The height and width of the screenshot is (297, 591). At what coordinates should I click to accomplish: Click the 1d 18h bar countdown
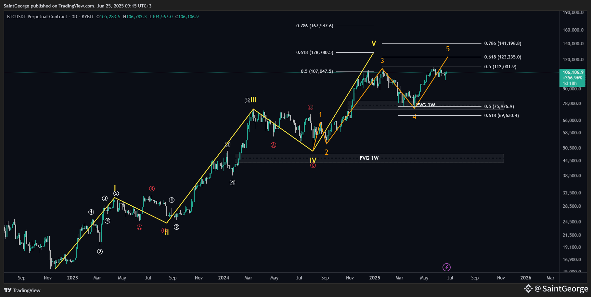570,83
